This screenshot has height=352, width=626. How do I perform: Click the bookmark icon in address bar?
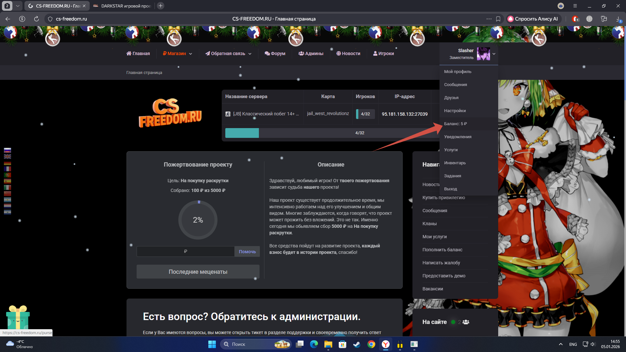point(498,19)
